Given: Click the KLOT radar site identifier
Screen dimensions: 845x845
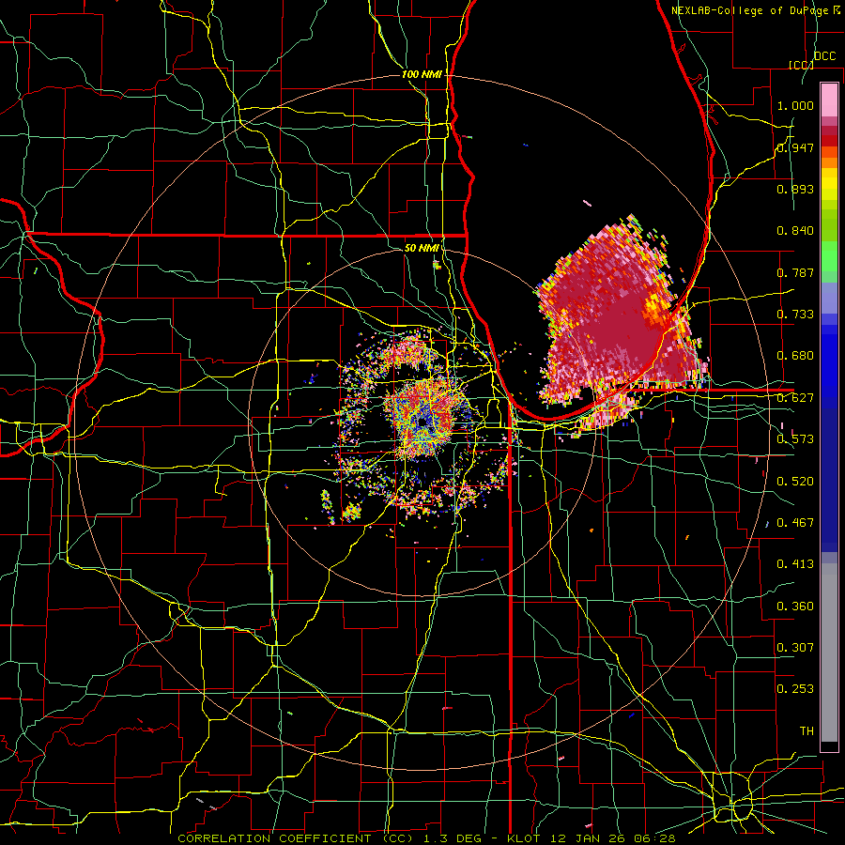Looking at the screenshot, I should 523,838.
